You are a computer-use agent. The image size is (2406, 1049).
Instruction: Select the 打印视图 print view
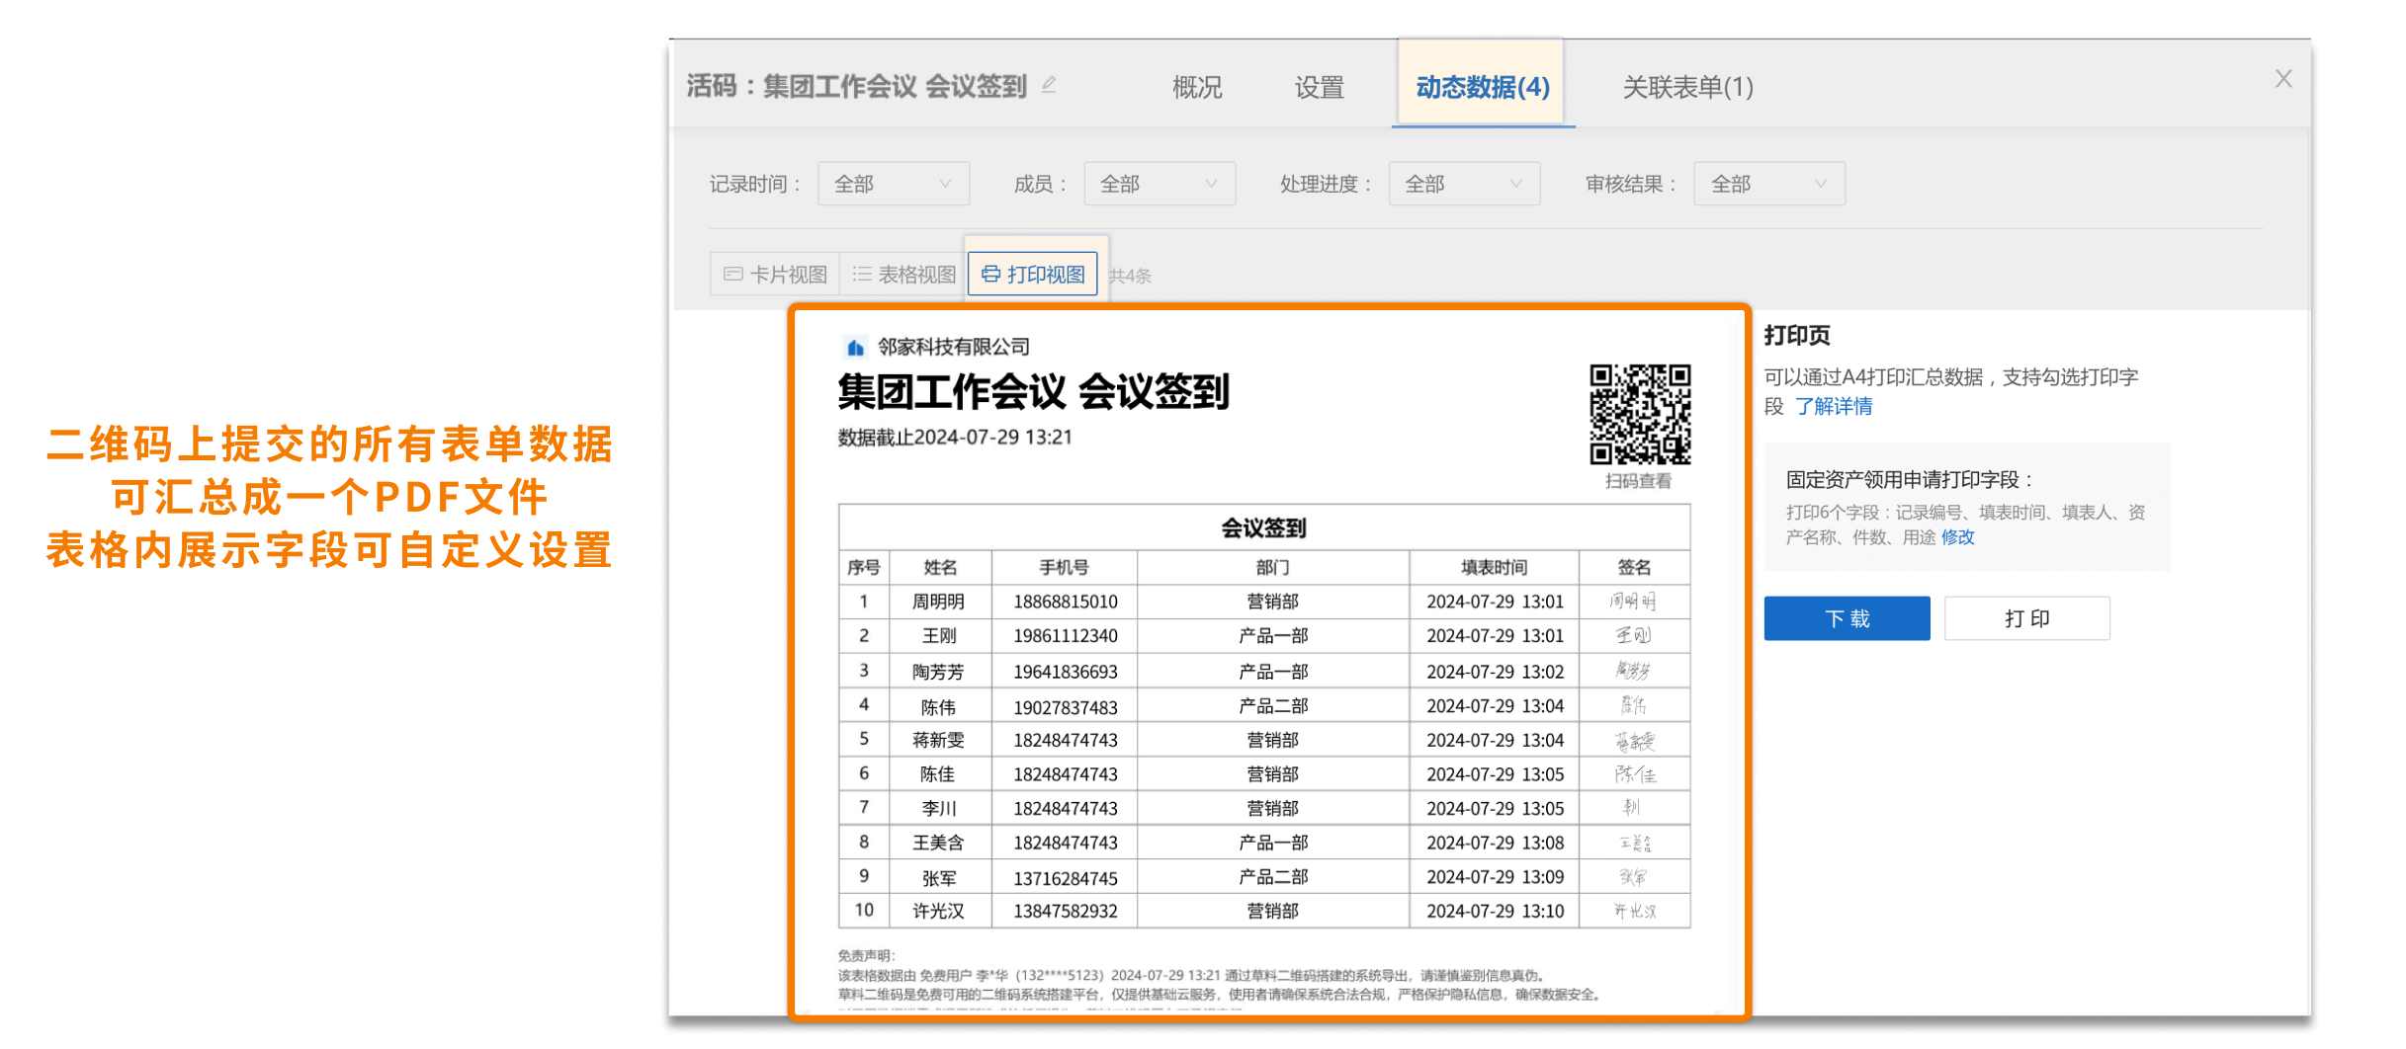[1033, 274]
